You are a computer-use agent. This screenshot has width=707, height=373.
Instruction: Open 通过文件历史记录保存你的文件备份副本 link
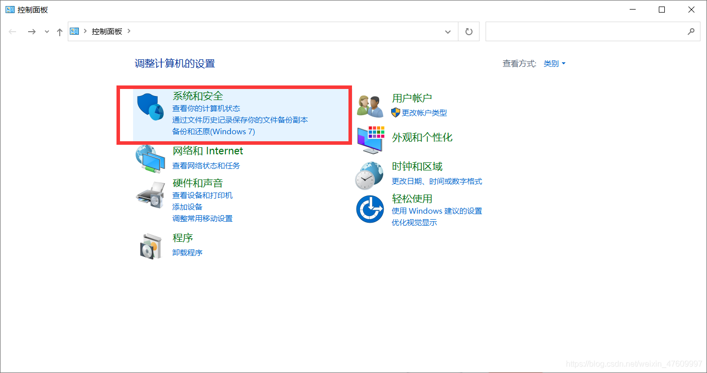pos(240,120)
